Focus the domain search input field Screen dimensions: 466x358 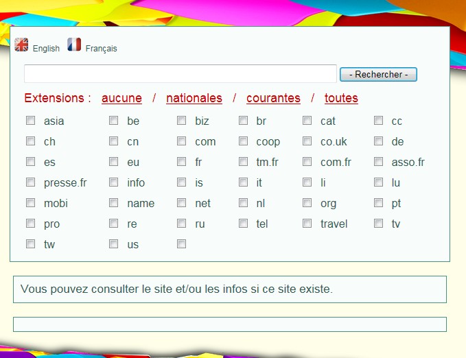(180, 73)
